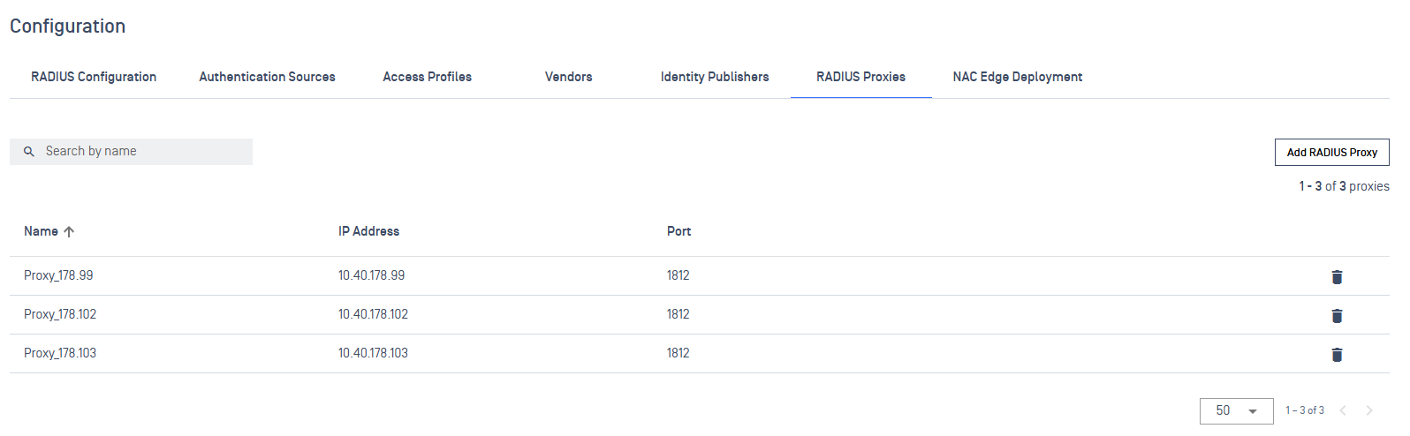Viewport: 1410px width, 436px height.
Task: Open the Vendors tab
Action: click(568, 77)
